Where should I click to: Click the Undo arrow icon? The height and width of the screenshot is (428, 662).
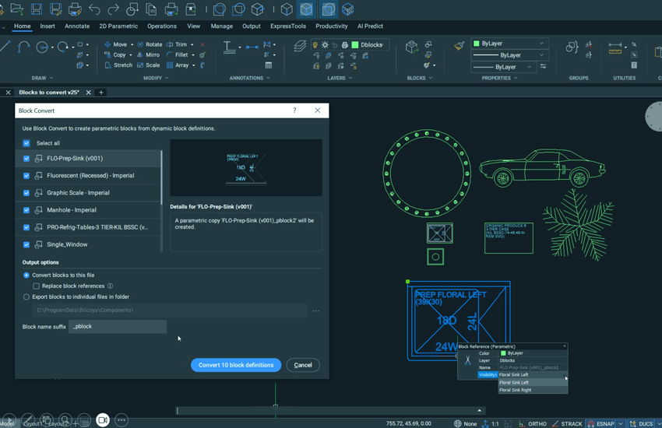(x=94, y=9)
